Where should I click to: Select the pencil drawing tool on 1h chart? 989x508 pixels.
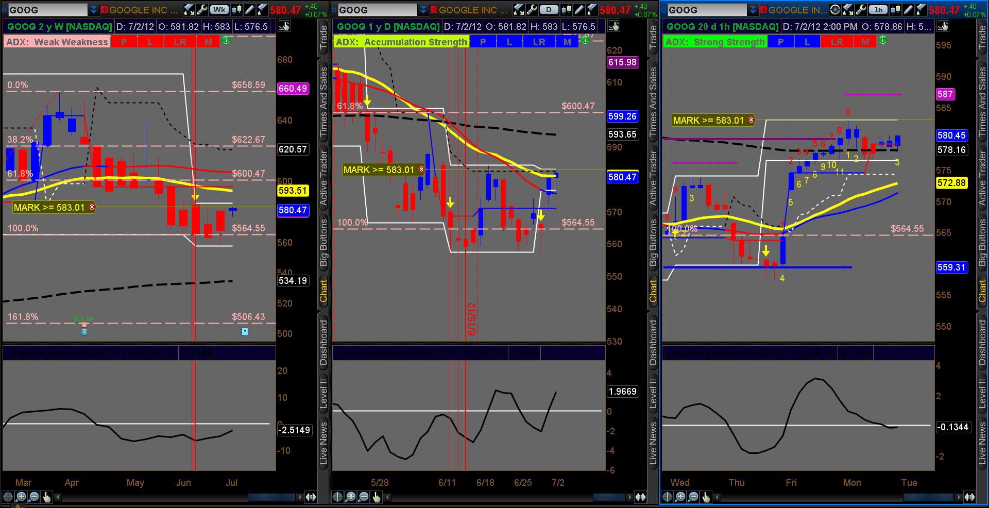coord(909,9)
